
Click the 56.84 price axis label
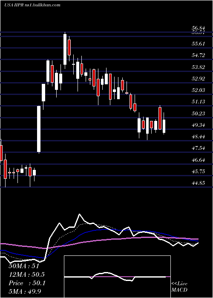click(198, 28)
